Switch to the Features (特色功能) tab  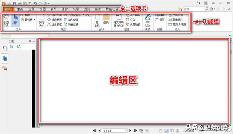click(112, 9)
